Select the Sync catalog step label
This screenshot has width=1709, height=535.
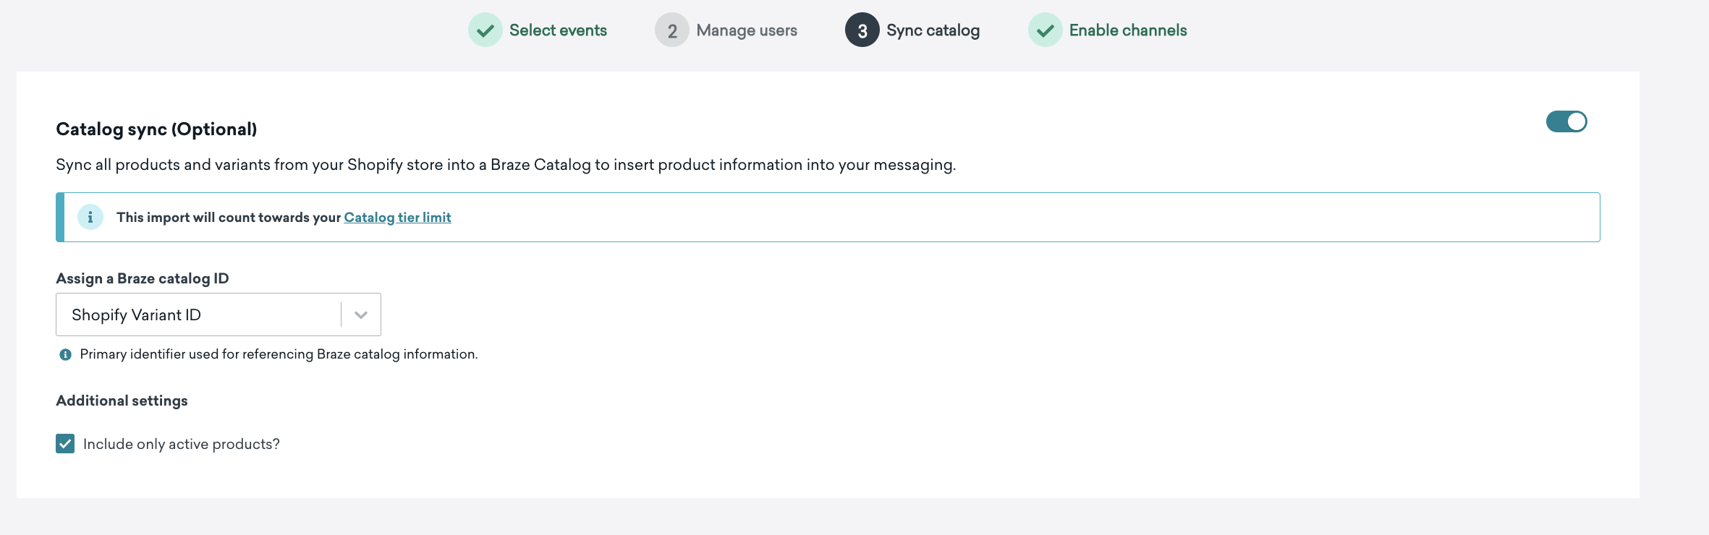[933, 30]
